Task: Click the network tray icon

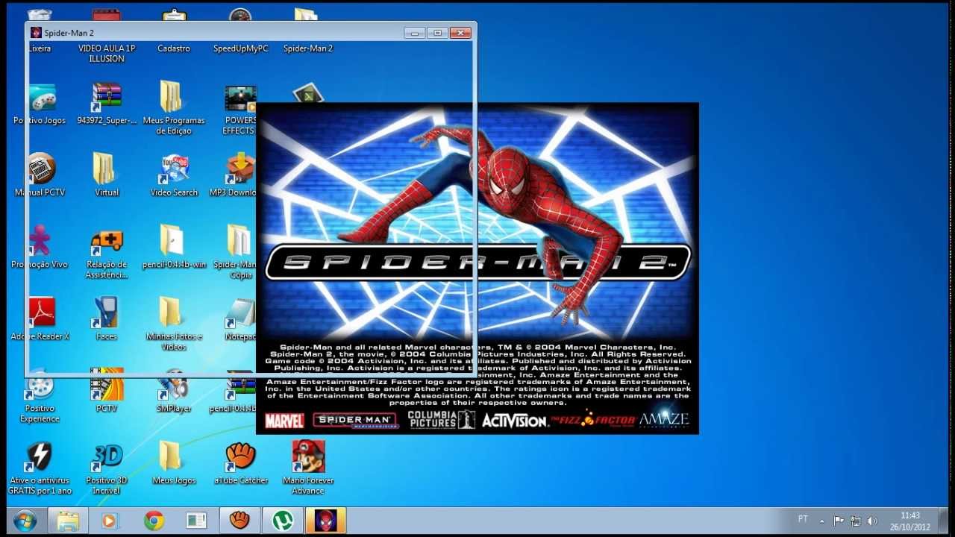Action: [855, 521]
